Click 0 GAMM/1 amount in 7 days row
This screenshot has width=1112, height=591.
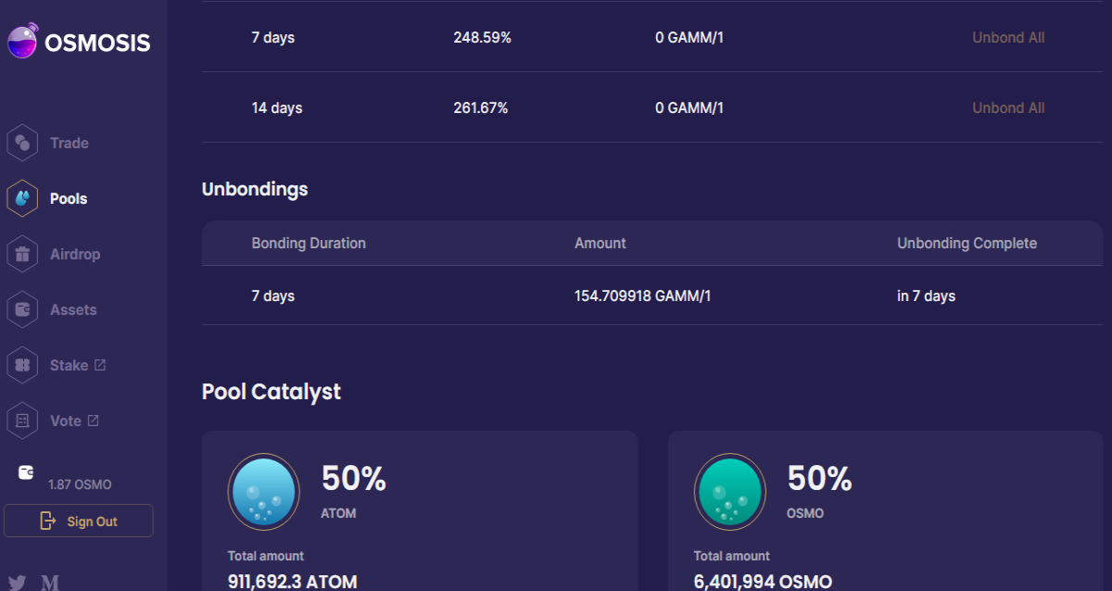click(689, 38)
